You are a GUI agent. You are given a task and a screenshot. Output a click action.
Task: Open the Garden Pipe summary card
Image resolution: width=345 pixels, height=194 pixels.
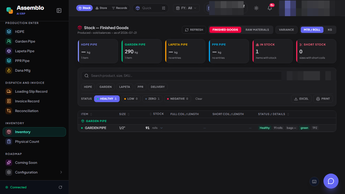pos(142,51)
